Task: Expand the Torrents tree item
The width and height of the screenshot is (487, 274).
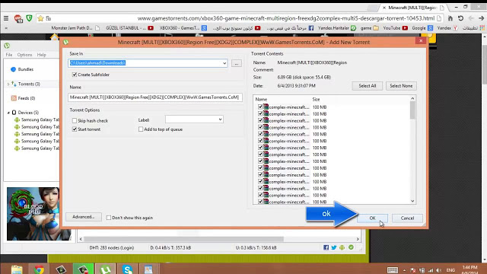Action: 8,84
